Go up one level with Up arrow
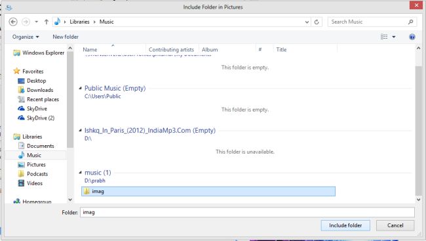Image resolution: width=426 pixels, height=241 pixels. click(46, 22)
